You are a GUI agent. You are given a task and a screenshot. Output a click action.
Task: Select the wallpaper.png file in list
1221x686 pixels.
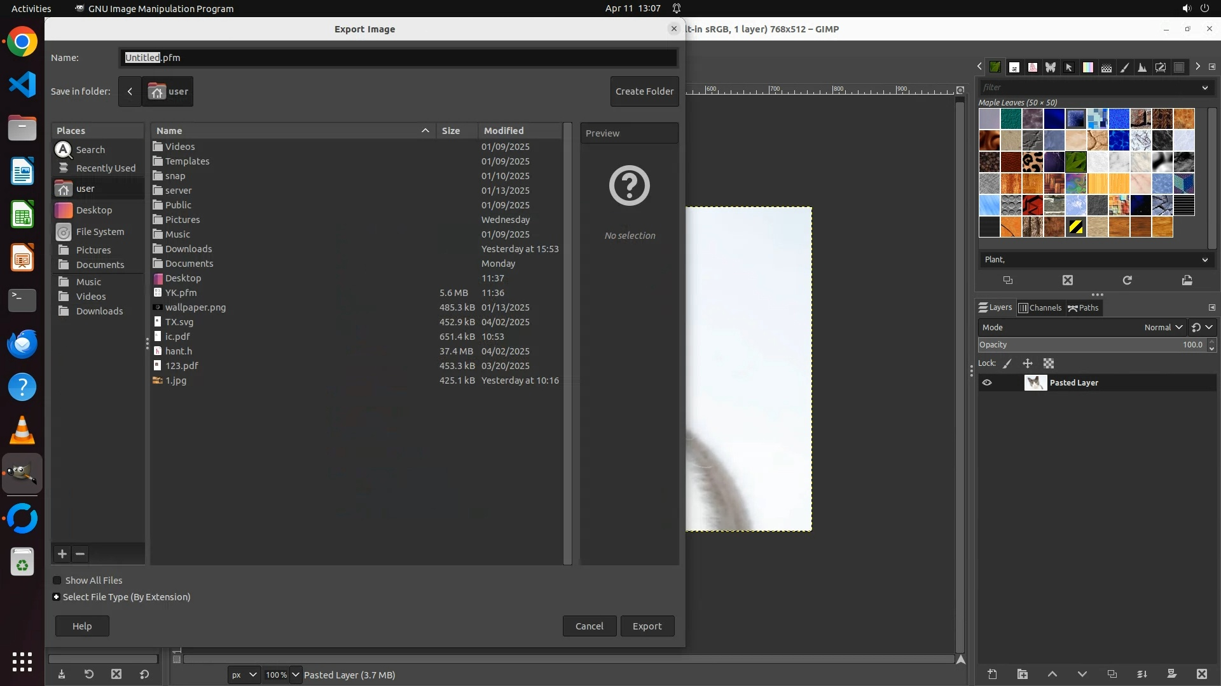pos(195,307)
